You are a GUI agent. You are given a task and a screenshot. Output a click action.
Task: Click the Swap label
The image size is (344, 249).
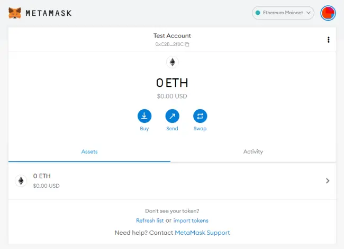point(200,129)
